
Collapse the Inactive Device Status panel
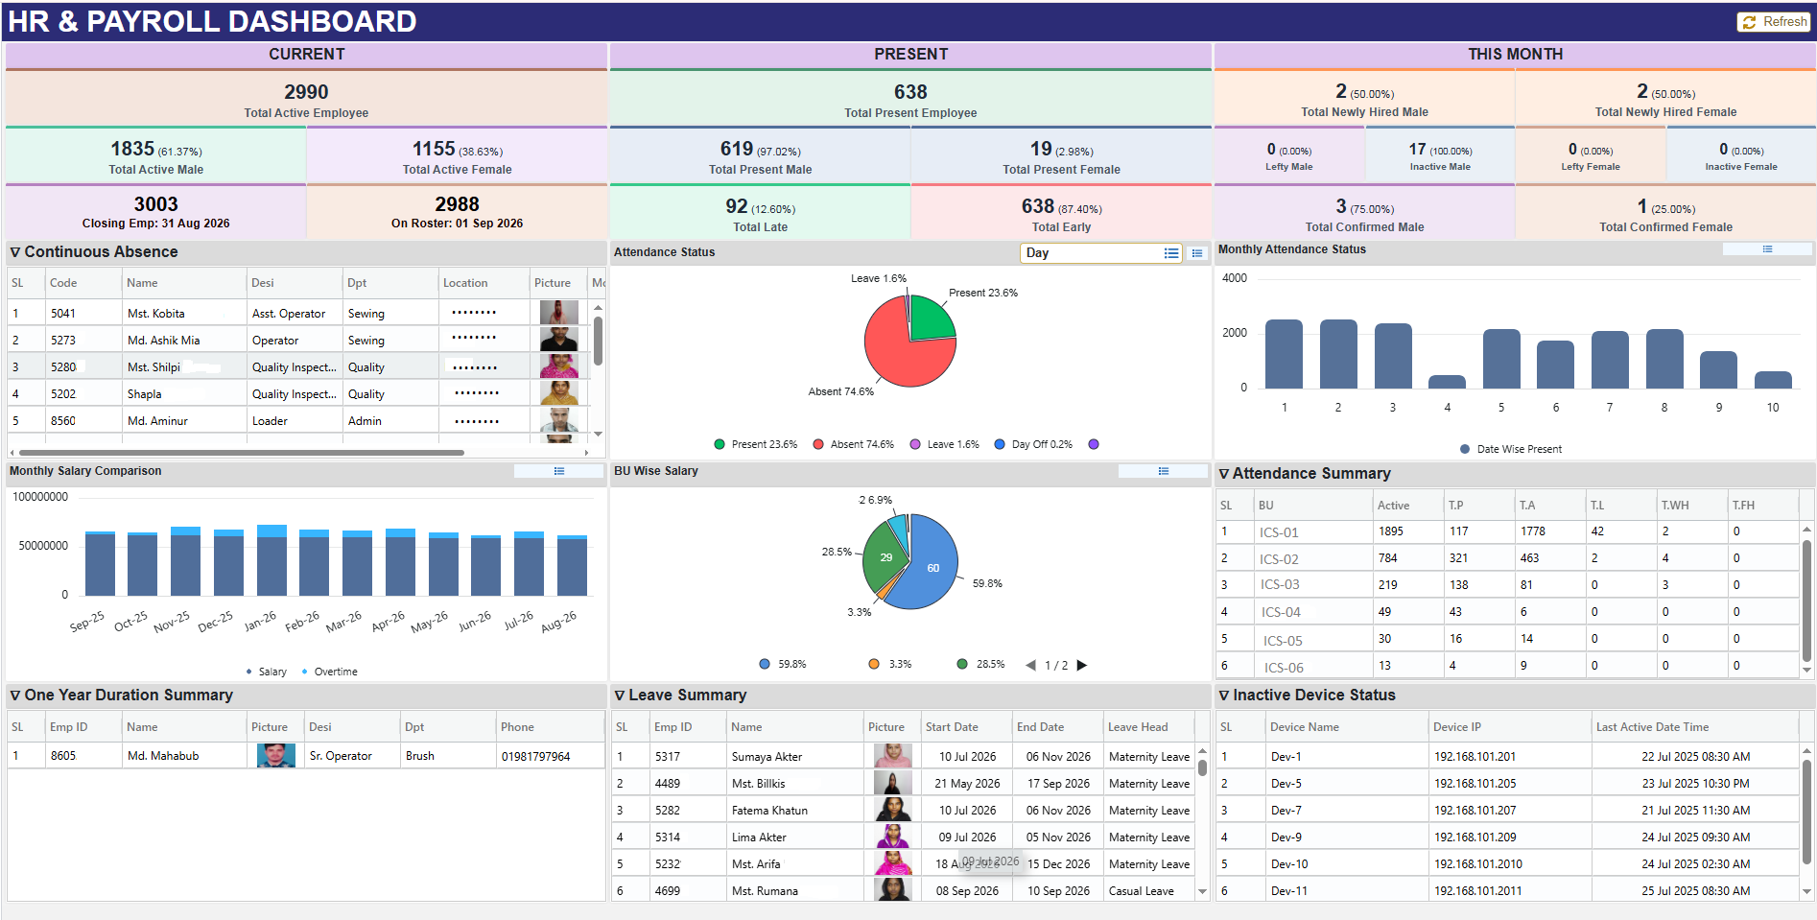click(x=1224, y=696)
